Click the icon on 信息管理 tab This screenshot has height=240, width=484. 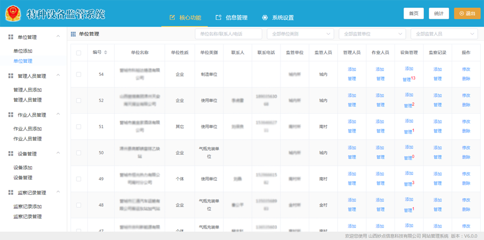tap(219, 18)
